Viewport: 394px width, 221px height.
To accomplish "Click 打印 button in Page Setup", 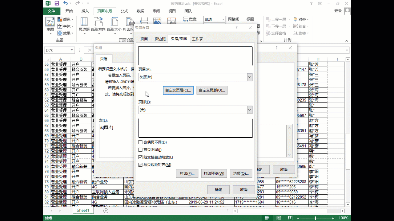I will tap(187, 173).
